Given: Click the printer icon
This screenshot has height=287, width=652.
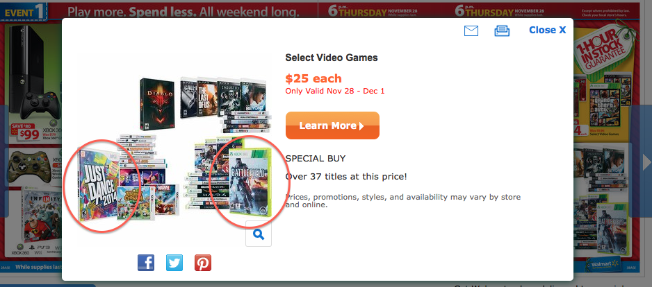Looking at the screenshot, I should (502, 31).
